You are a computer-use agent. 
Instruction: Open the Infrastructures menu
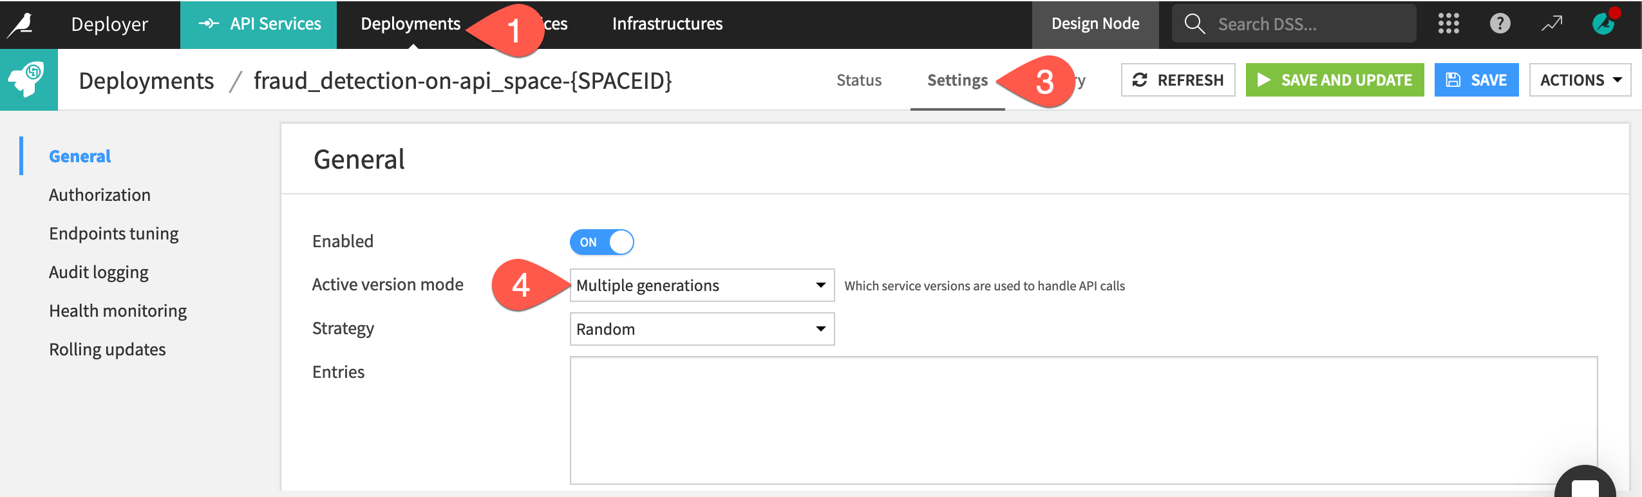[667, 24]
